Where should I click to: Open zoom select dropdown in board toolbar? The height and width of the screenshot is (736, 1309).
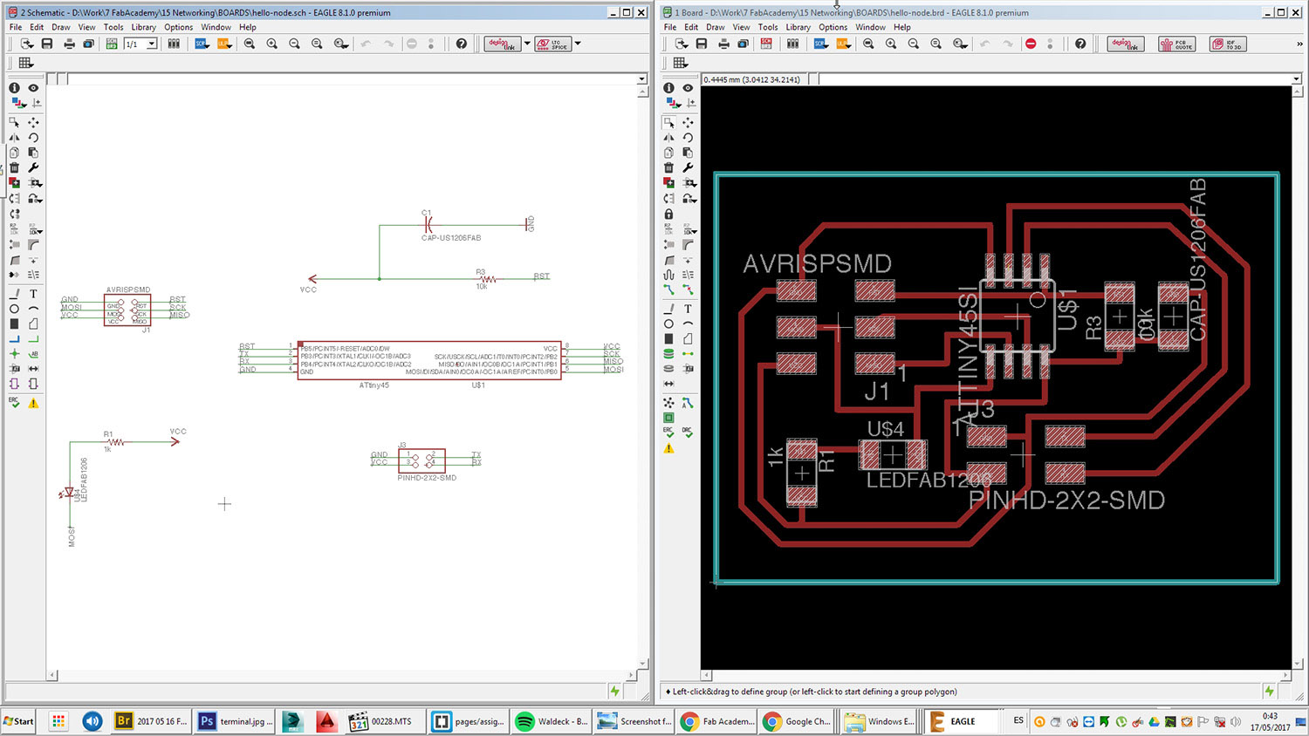(960, 44)
